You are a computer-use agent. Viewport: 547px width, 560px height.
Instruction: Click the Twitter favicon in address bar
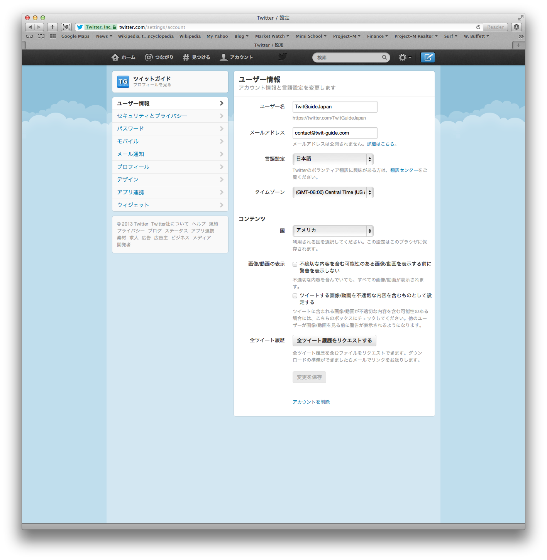click(x=80, y=27)
